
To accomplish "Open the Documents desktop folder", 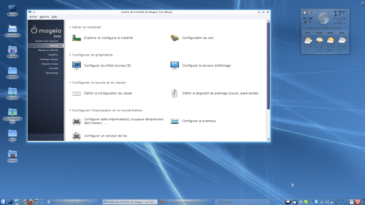I will tap(12, 31).
